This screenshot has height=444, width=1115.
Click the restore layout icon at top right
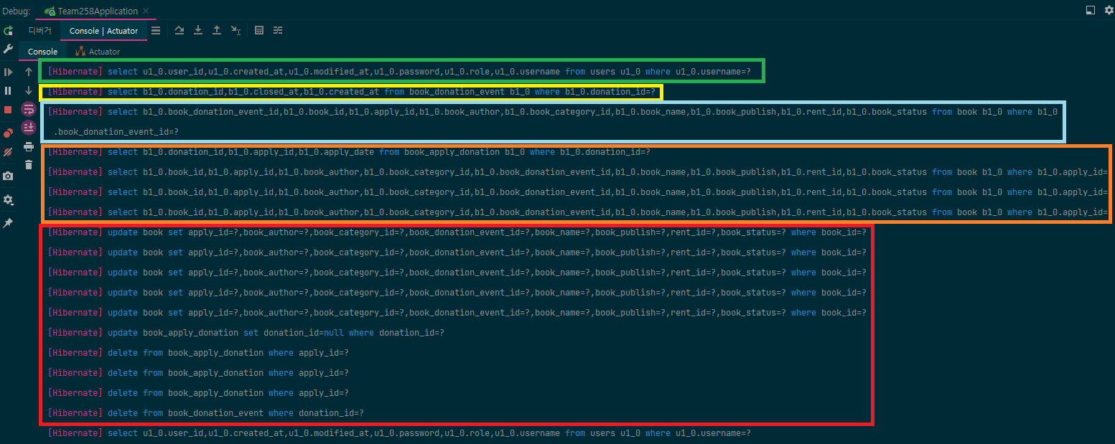tap(1091, 10)
